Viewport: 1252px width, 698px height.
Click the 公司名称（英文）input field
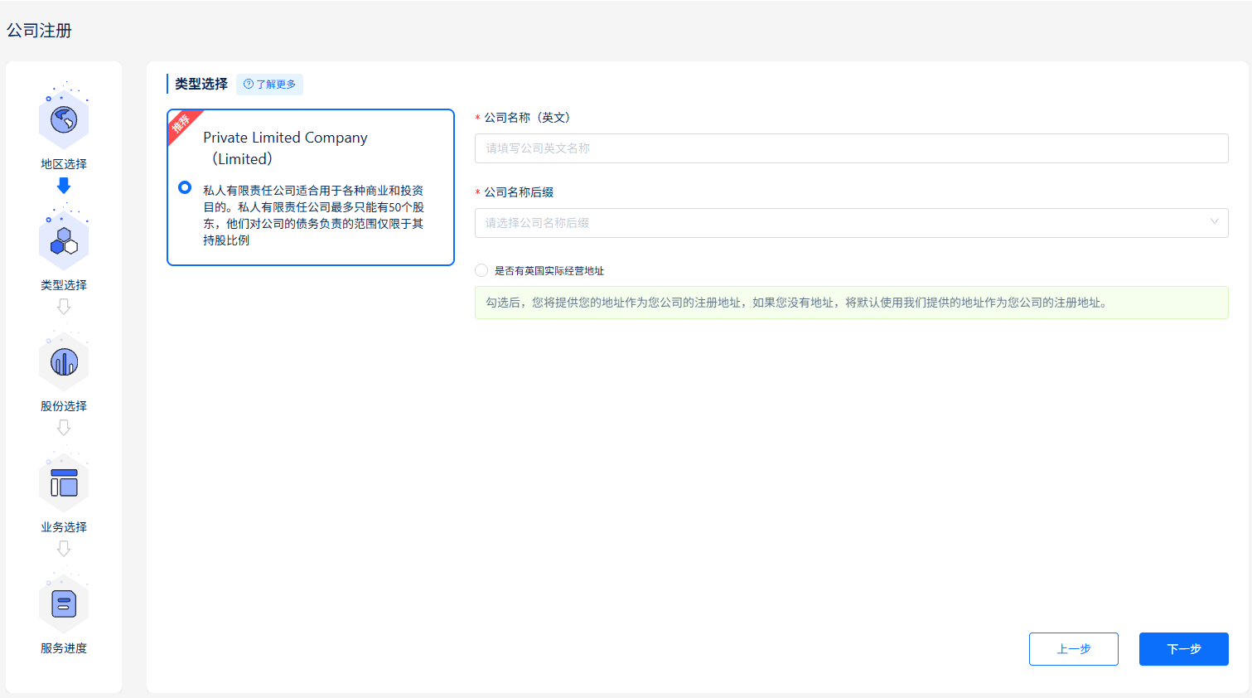pos(851,148)
